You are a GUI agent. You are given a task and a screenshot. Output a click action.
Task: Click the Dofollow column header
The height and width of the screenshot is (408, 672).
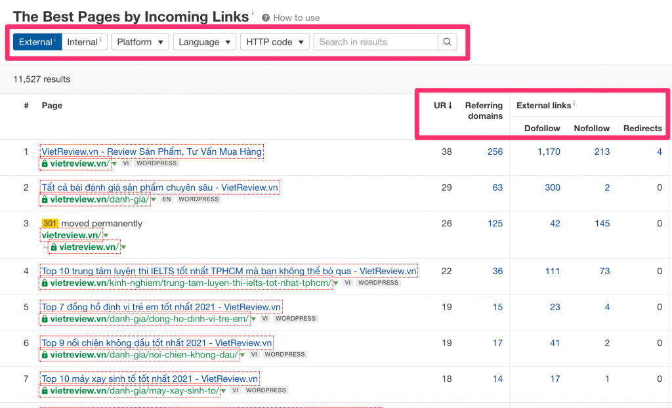(542, 129)
